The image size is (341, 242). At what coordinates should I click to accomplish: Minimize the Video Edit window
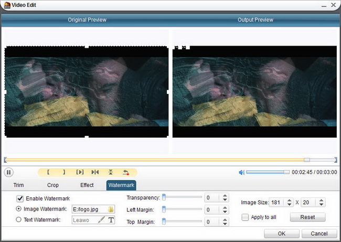click(324, 5)
